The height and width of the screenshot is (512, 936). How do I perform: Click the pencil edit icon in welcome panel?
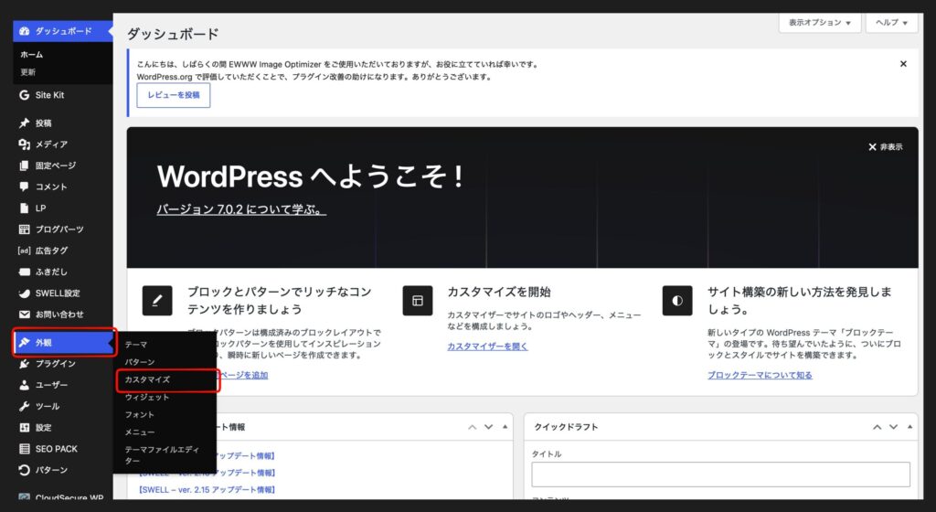[x=157, y=301]
